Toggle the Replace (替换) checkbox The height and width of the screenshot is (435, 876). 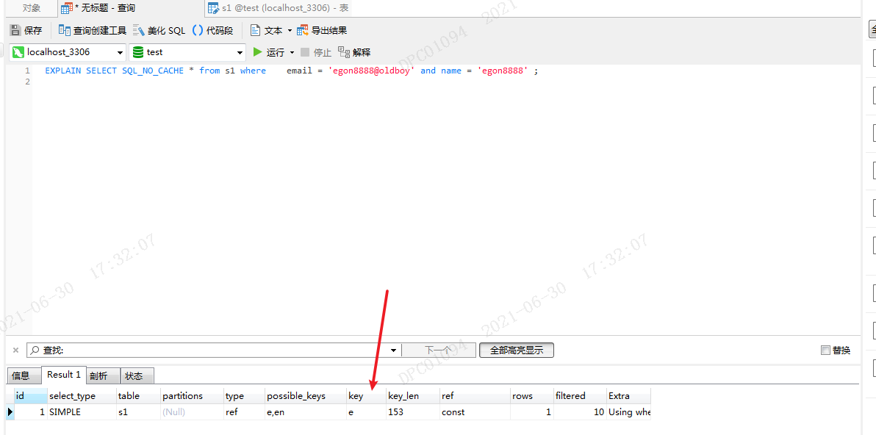(x=826, y=350)
